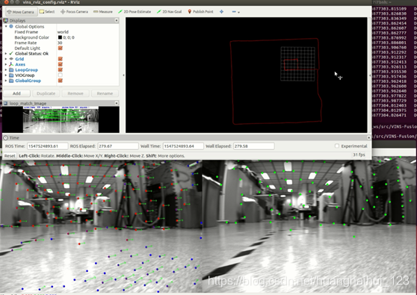The width and height of the screenshot is (417, 295).
Task: Click right-side splitter arrow of 3D view
Action: (370, 75)
